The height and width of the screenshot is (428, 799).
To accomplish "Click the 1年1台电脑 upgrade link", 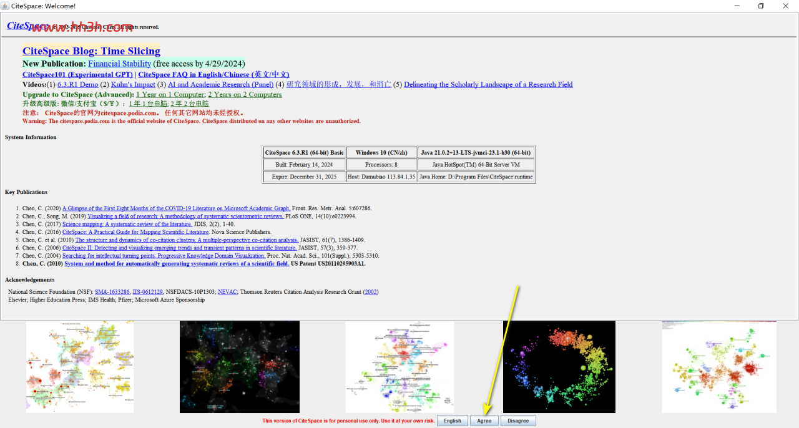I will pyautogui.click(x=147, y=104).
